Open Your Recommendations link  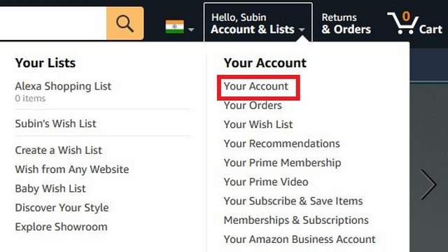tap(281, 143)
